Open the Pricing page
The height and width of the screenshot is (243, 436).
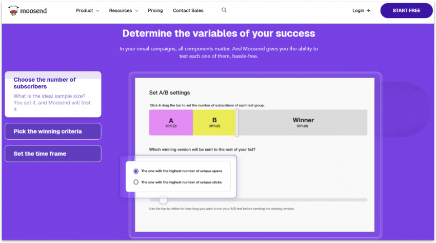tap(155, 10)
